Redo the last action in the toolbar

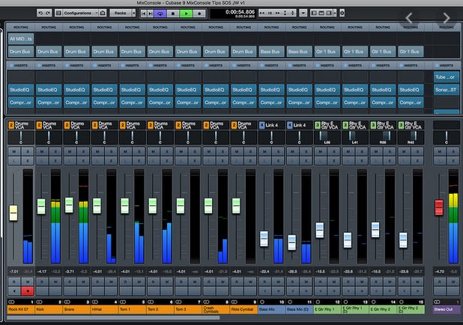click(x=48, y=13)
